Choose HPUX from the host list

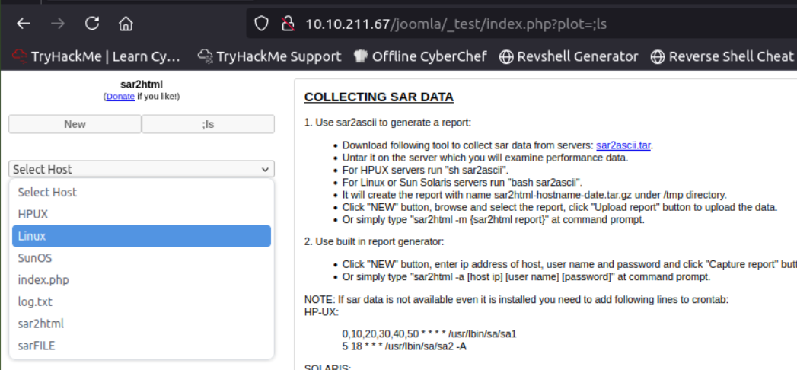[x=33, y=214]
